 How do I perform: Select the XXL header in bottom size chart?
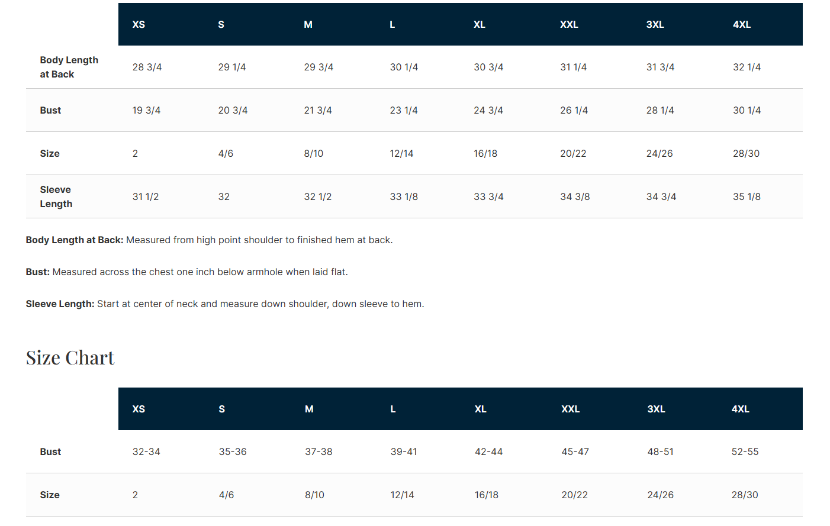571,409
